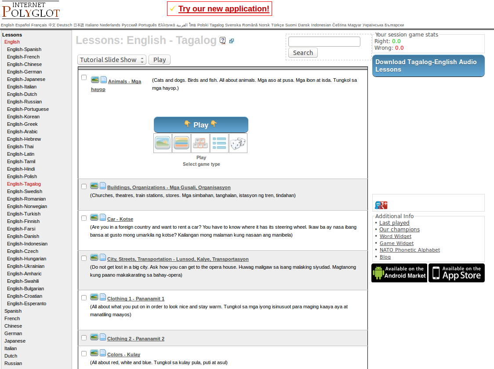Open the Android Market badge
The image size is (494, 369).
399,273
